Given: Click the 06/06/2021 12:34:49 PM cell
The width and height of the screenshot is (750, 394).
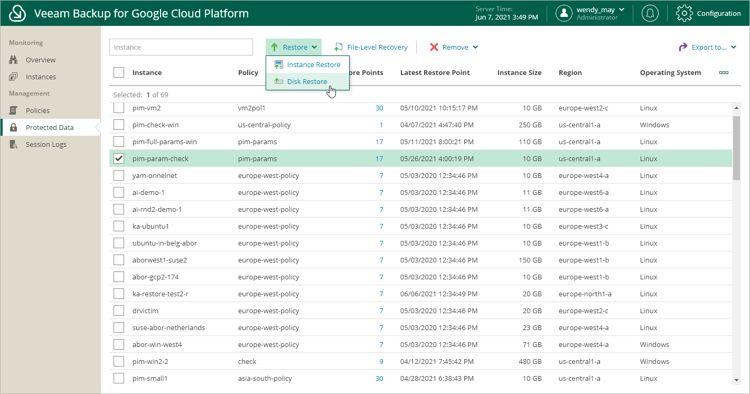Looking at the screenshot, I should tap(438, 294).
